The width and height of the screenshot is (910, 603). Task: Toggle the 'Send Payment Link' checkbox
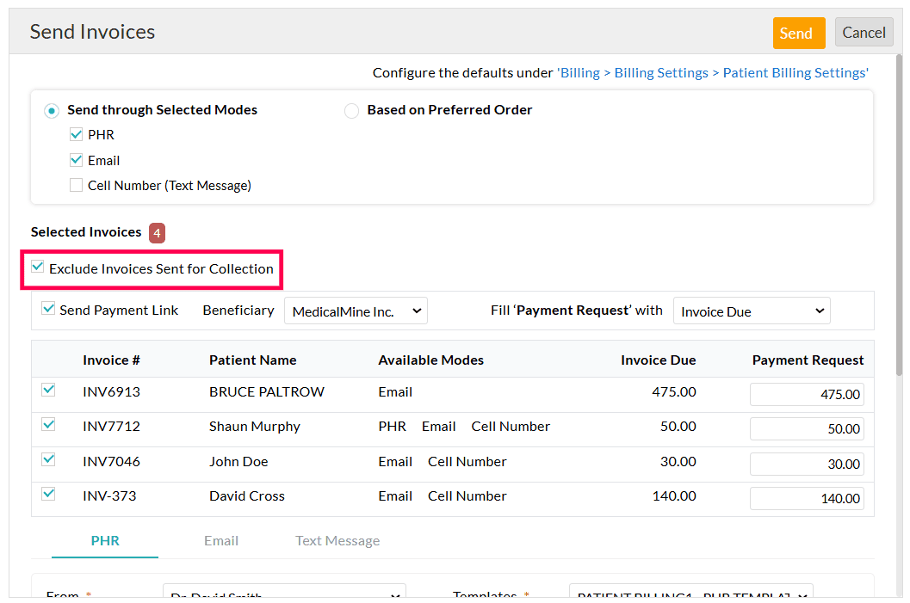tap(48, 309)
